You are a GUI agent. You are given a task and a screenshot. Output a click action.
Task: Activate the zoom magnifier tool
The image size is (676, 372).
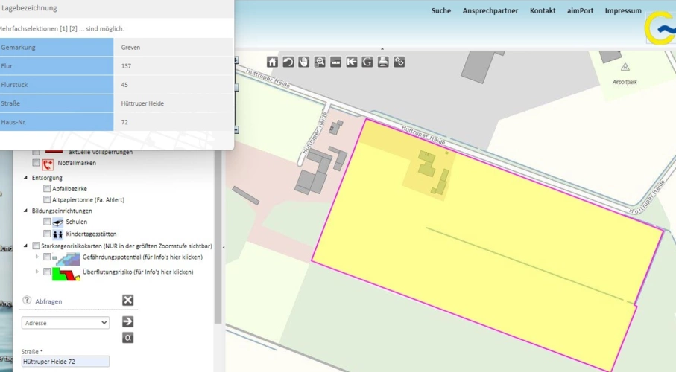(320, 62)
